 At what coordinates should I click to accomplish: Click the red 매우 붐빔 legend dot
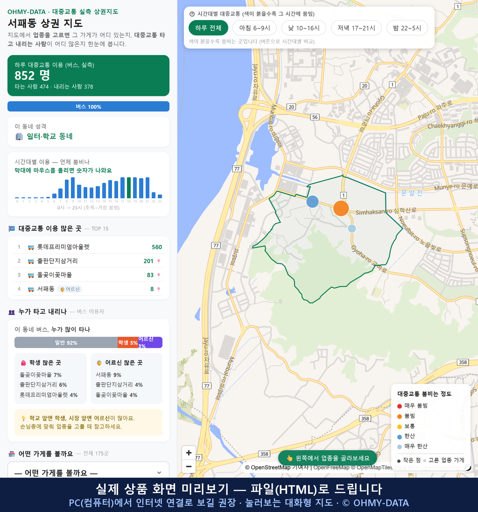[x=400, y=406]
